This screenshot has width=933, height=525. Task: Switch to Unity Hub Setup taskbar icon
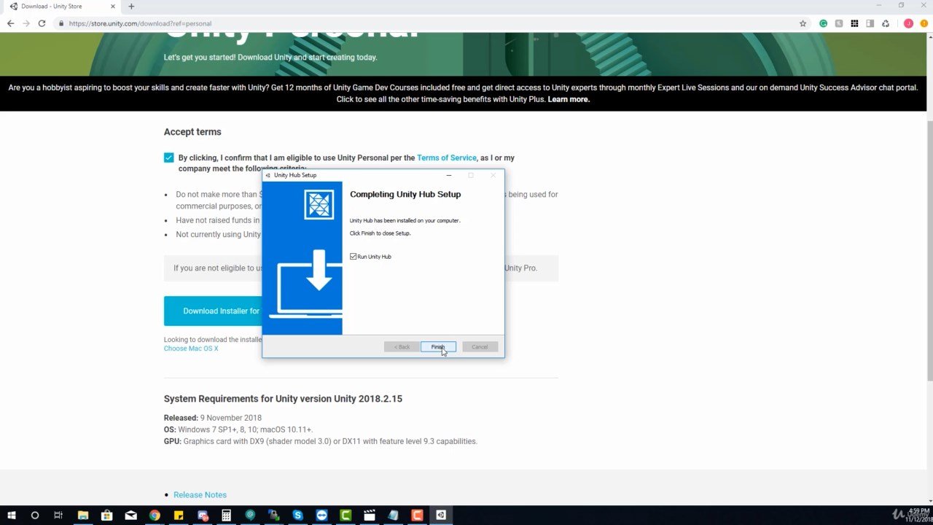click(441, 515)
